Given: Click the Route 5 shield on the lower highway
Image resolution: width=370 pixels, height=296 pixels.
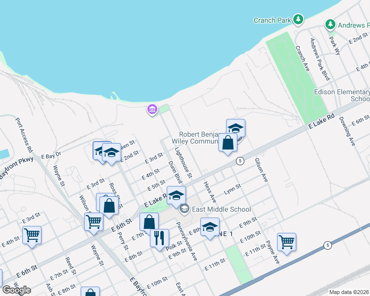Looking at the screenshot, I should coord(327,245).
